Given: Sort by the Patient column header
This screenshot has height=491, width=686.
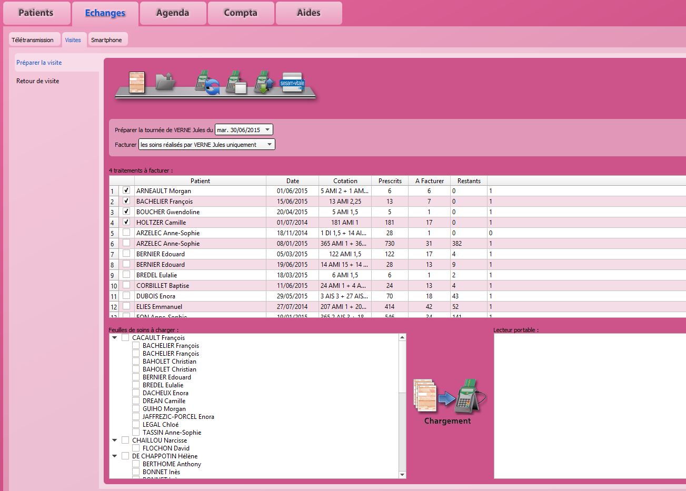Looking at the screenshot, I should (x=200, y=181).
